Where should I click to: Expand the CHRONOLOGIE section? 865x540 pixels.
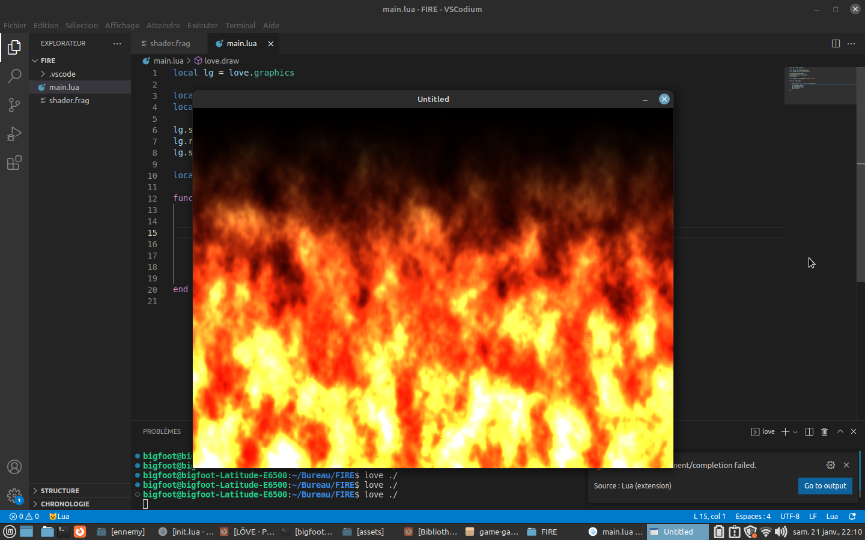coord(80,504)
